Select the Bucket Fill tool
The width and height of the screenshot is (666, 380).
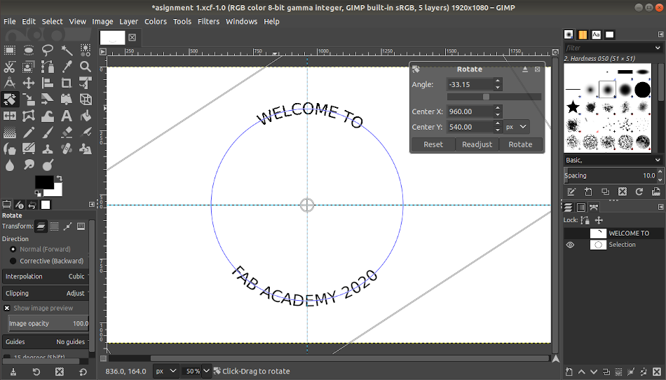pyautogui.click(x=86, y=116)
